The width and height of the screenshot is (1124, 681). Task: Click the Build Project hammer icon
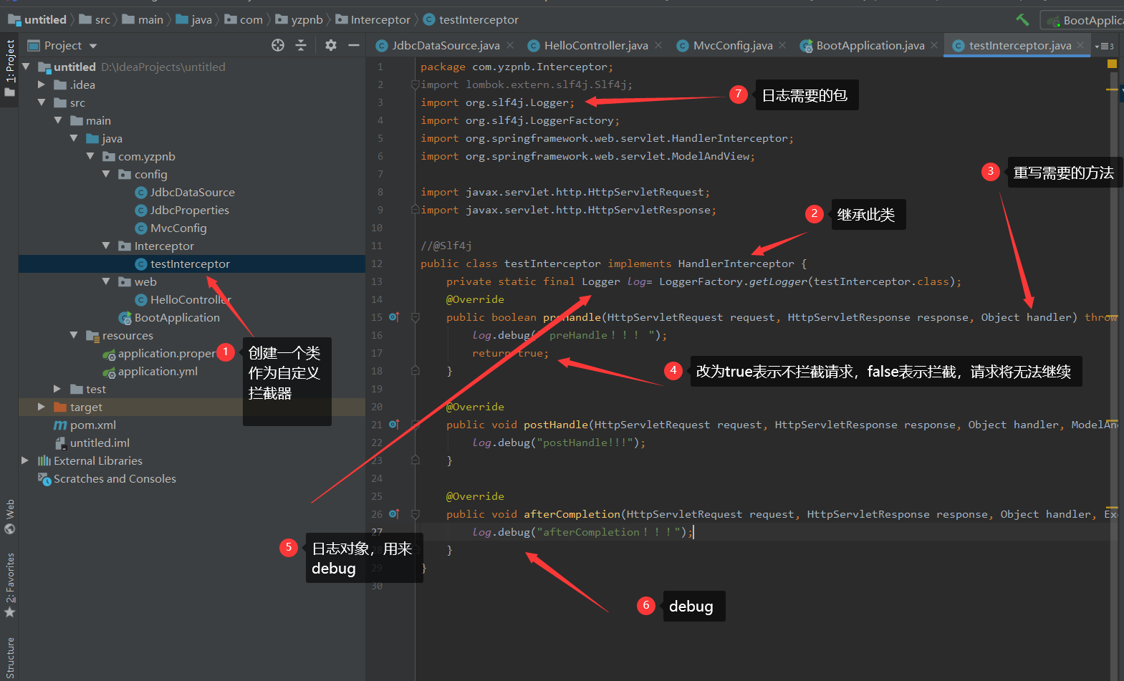tap(1022, 19)
